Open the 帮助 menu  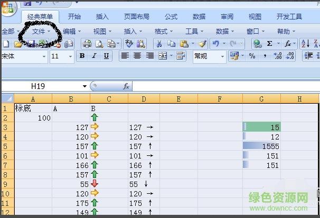click(285, 32)
